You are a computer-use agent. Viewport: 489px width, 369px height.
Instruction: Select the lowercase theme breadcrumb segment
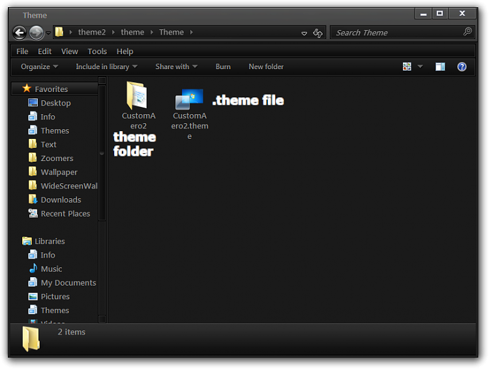tap(132, 32)
